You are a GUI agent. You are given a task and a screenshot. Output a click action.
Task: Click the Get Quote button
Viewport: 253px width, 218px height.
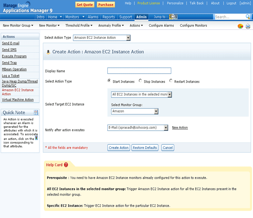85,5
